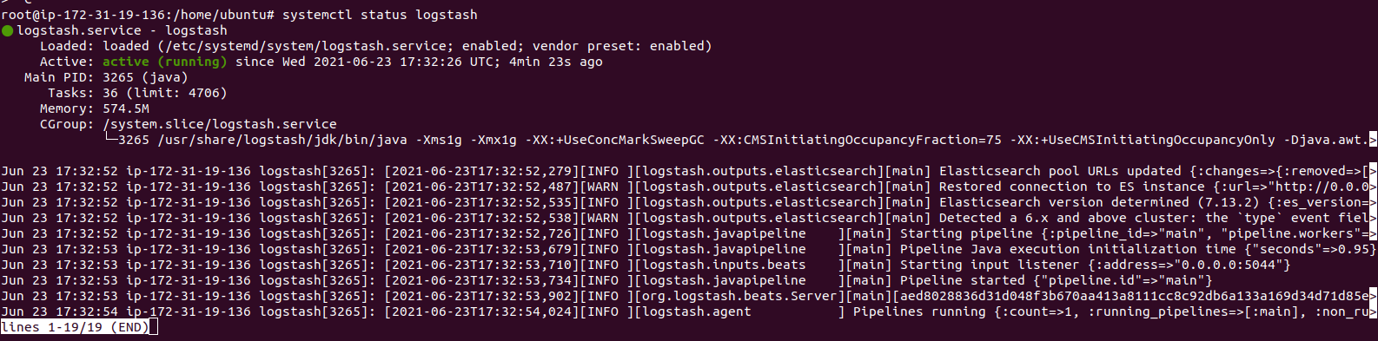1378x341 pixels.
Task: Click the 'Elasticsearch version determined (7.13.2)' text
Action: tap(1099, 202)
